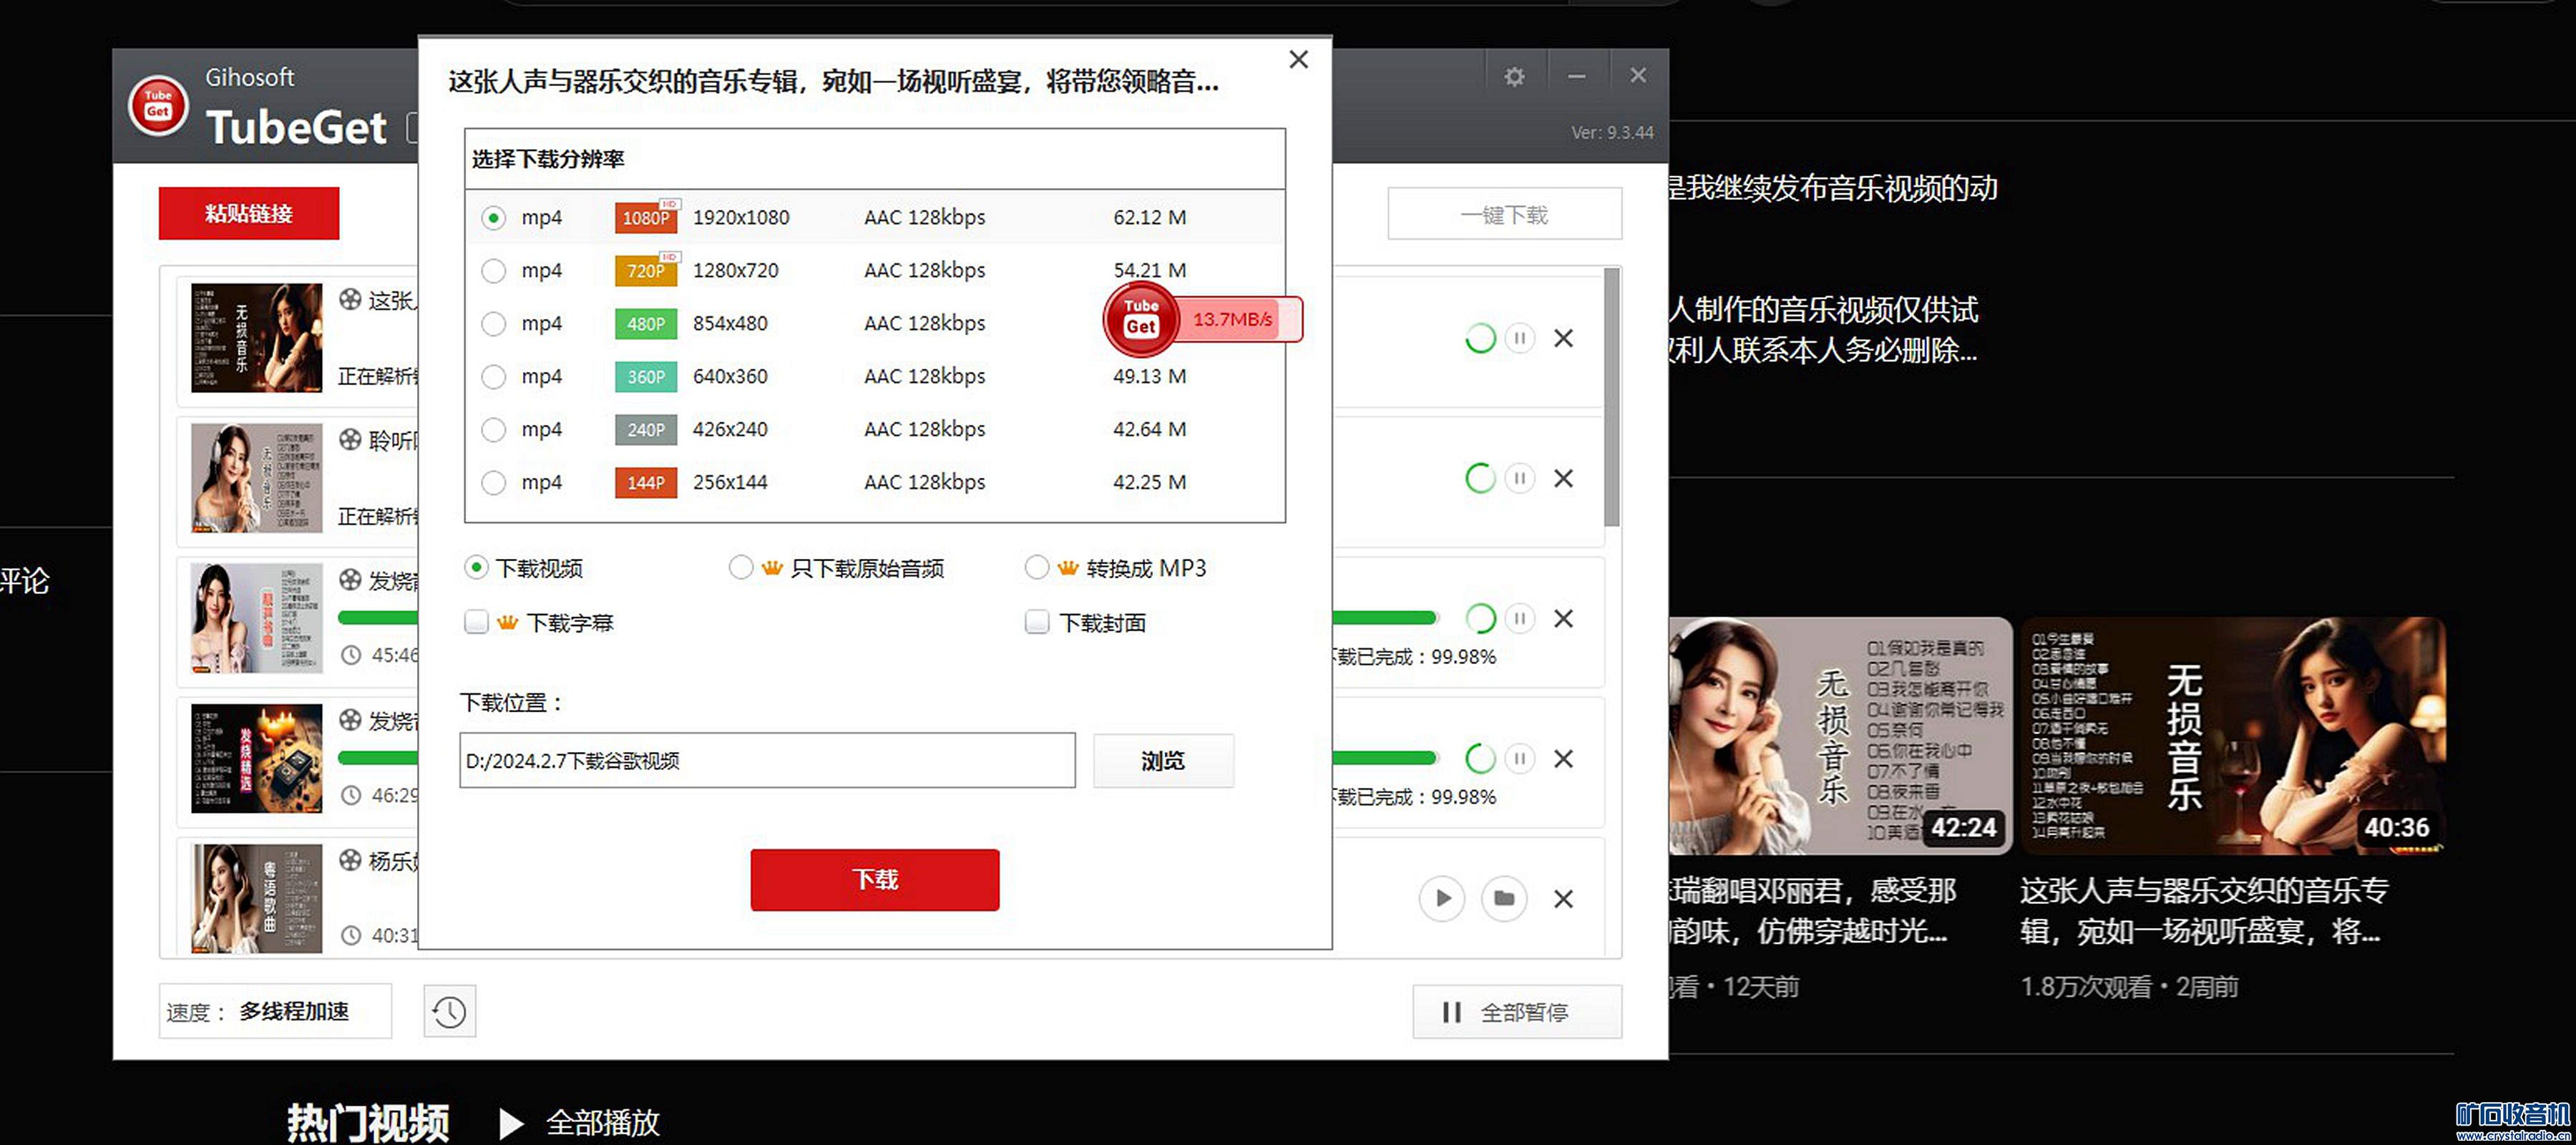Click 浏览 to choose folder
The image size is (2576, 1145).
pyautogui.click(x=1162, y=761)
